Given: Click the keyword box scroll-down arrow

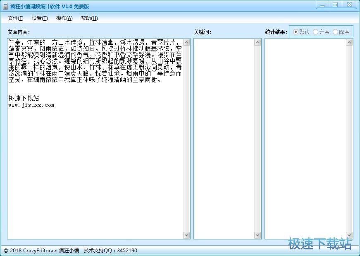Looking at the screenshot, I should (x=257, y=235).
